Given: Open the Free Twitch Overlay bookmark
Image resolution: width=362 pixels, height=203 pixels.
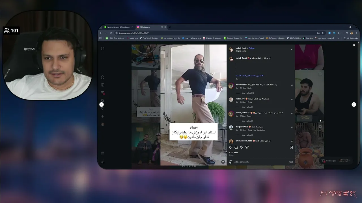Looking at the screenshot, I should [149, 38].
